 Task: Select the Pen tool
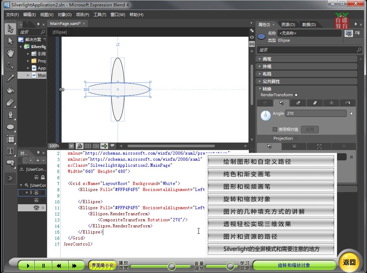[10, 114]
